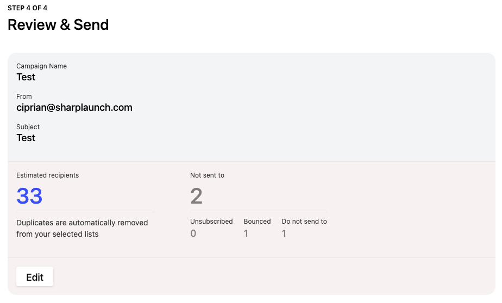Click the not-sent-to total number 2
Screen dimensions: 502x303
pyautogui.click(x=196, y=195)
